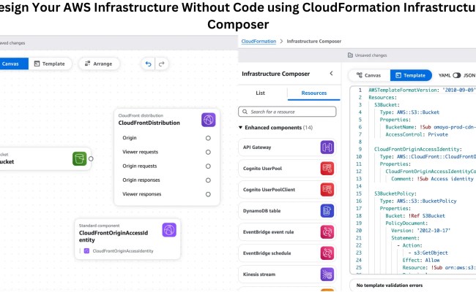Viewport: 476px width, 292px height.
Task: Click small CloudFrontOriginAccessIdentity resource type icon
Action: pyautogui.click(x=86, y=251)
